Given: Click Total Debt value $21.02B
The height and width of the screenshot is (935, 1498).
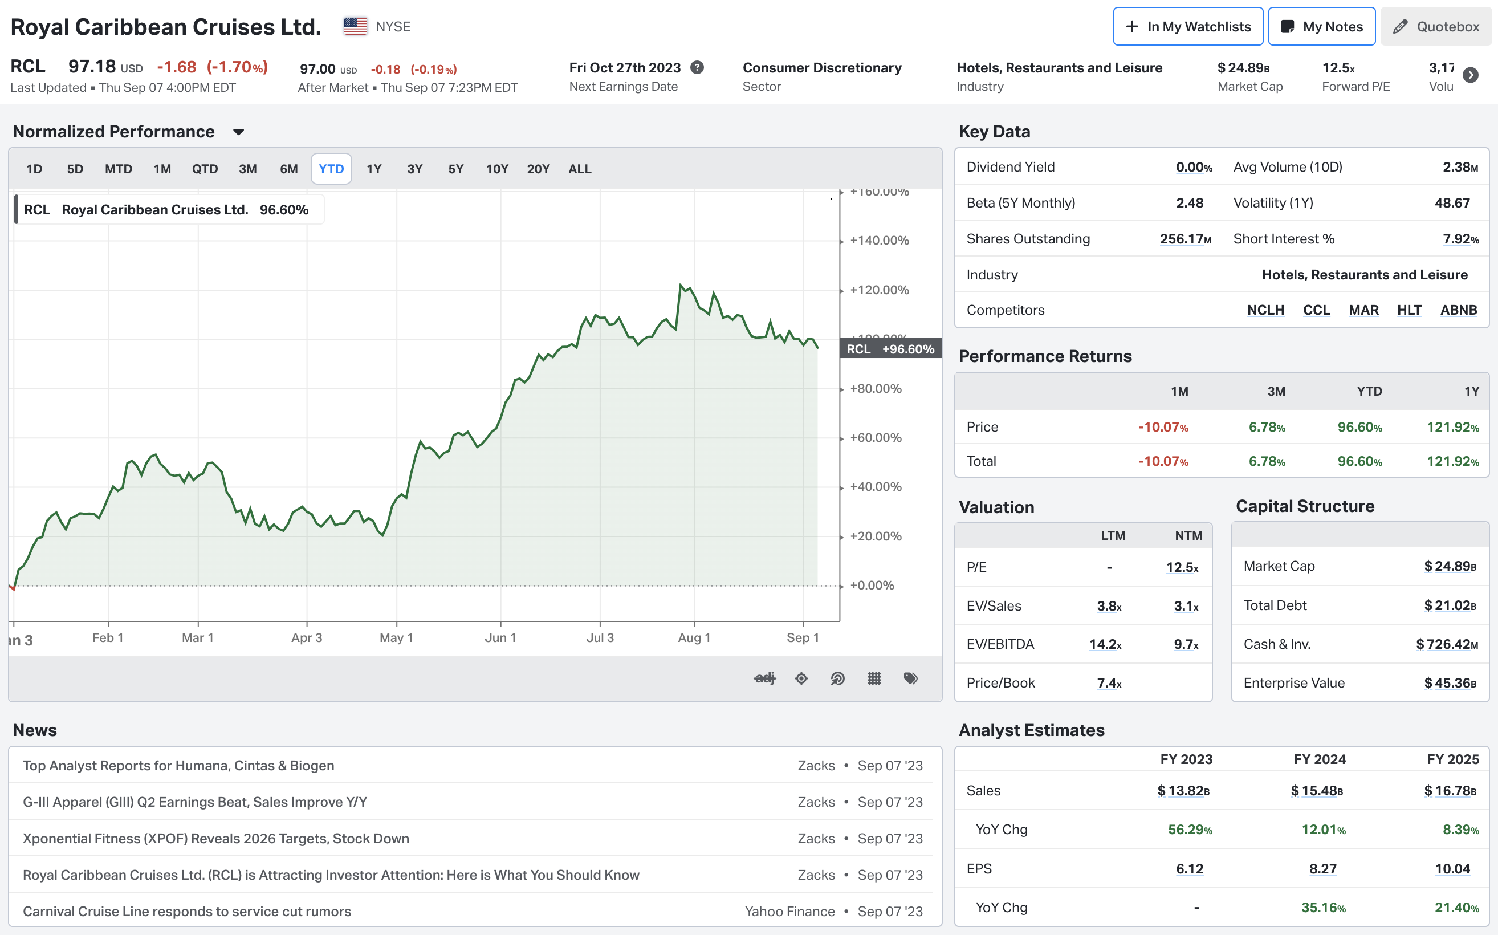Looking at the screenshot, I should [1450, 605].
